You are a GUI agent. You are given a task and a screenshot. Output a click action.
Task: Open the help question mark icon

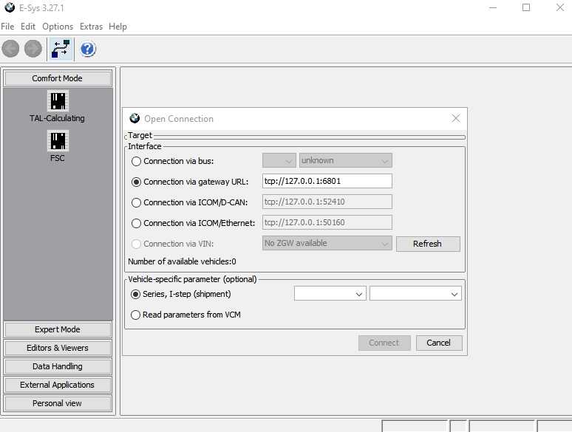(x=88, y=49)
